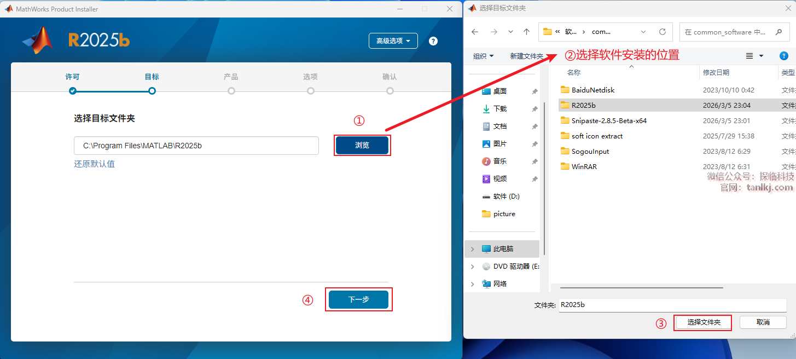796x359 pixels.
Task: Go back in folder dialog
Action: [475, 32]
